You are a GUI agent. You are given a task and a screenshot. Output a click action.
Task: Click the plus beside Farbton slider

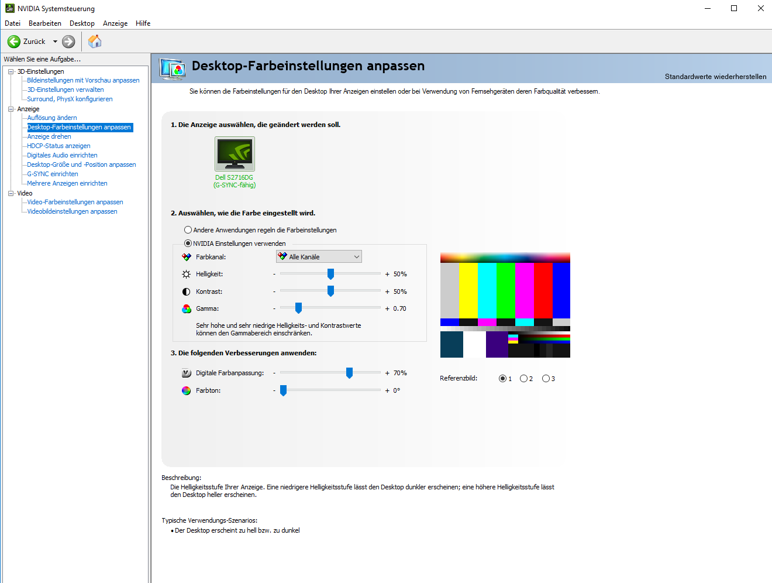coord(387,390)
